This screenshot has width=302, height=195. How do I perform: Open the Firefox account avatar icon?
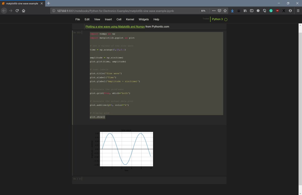click(290, 11)
